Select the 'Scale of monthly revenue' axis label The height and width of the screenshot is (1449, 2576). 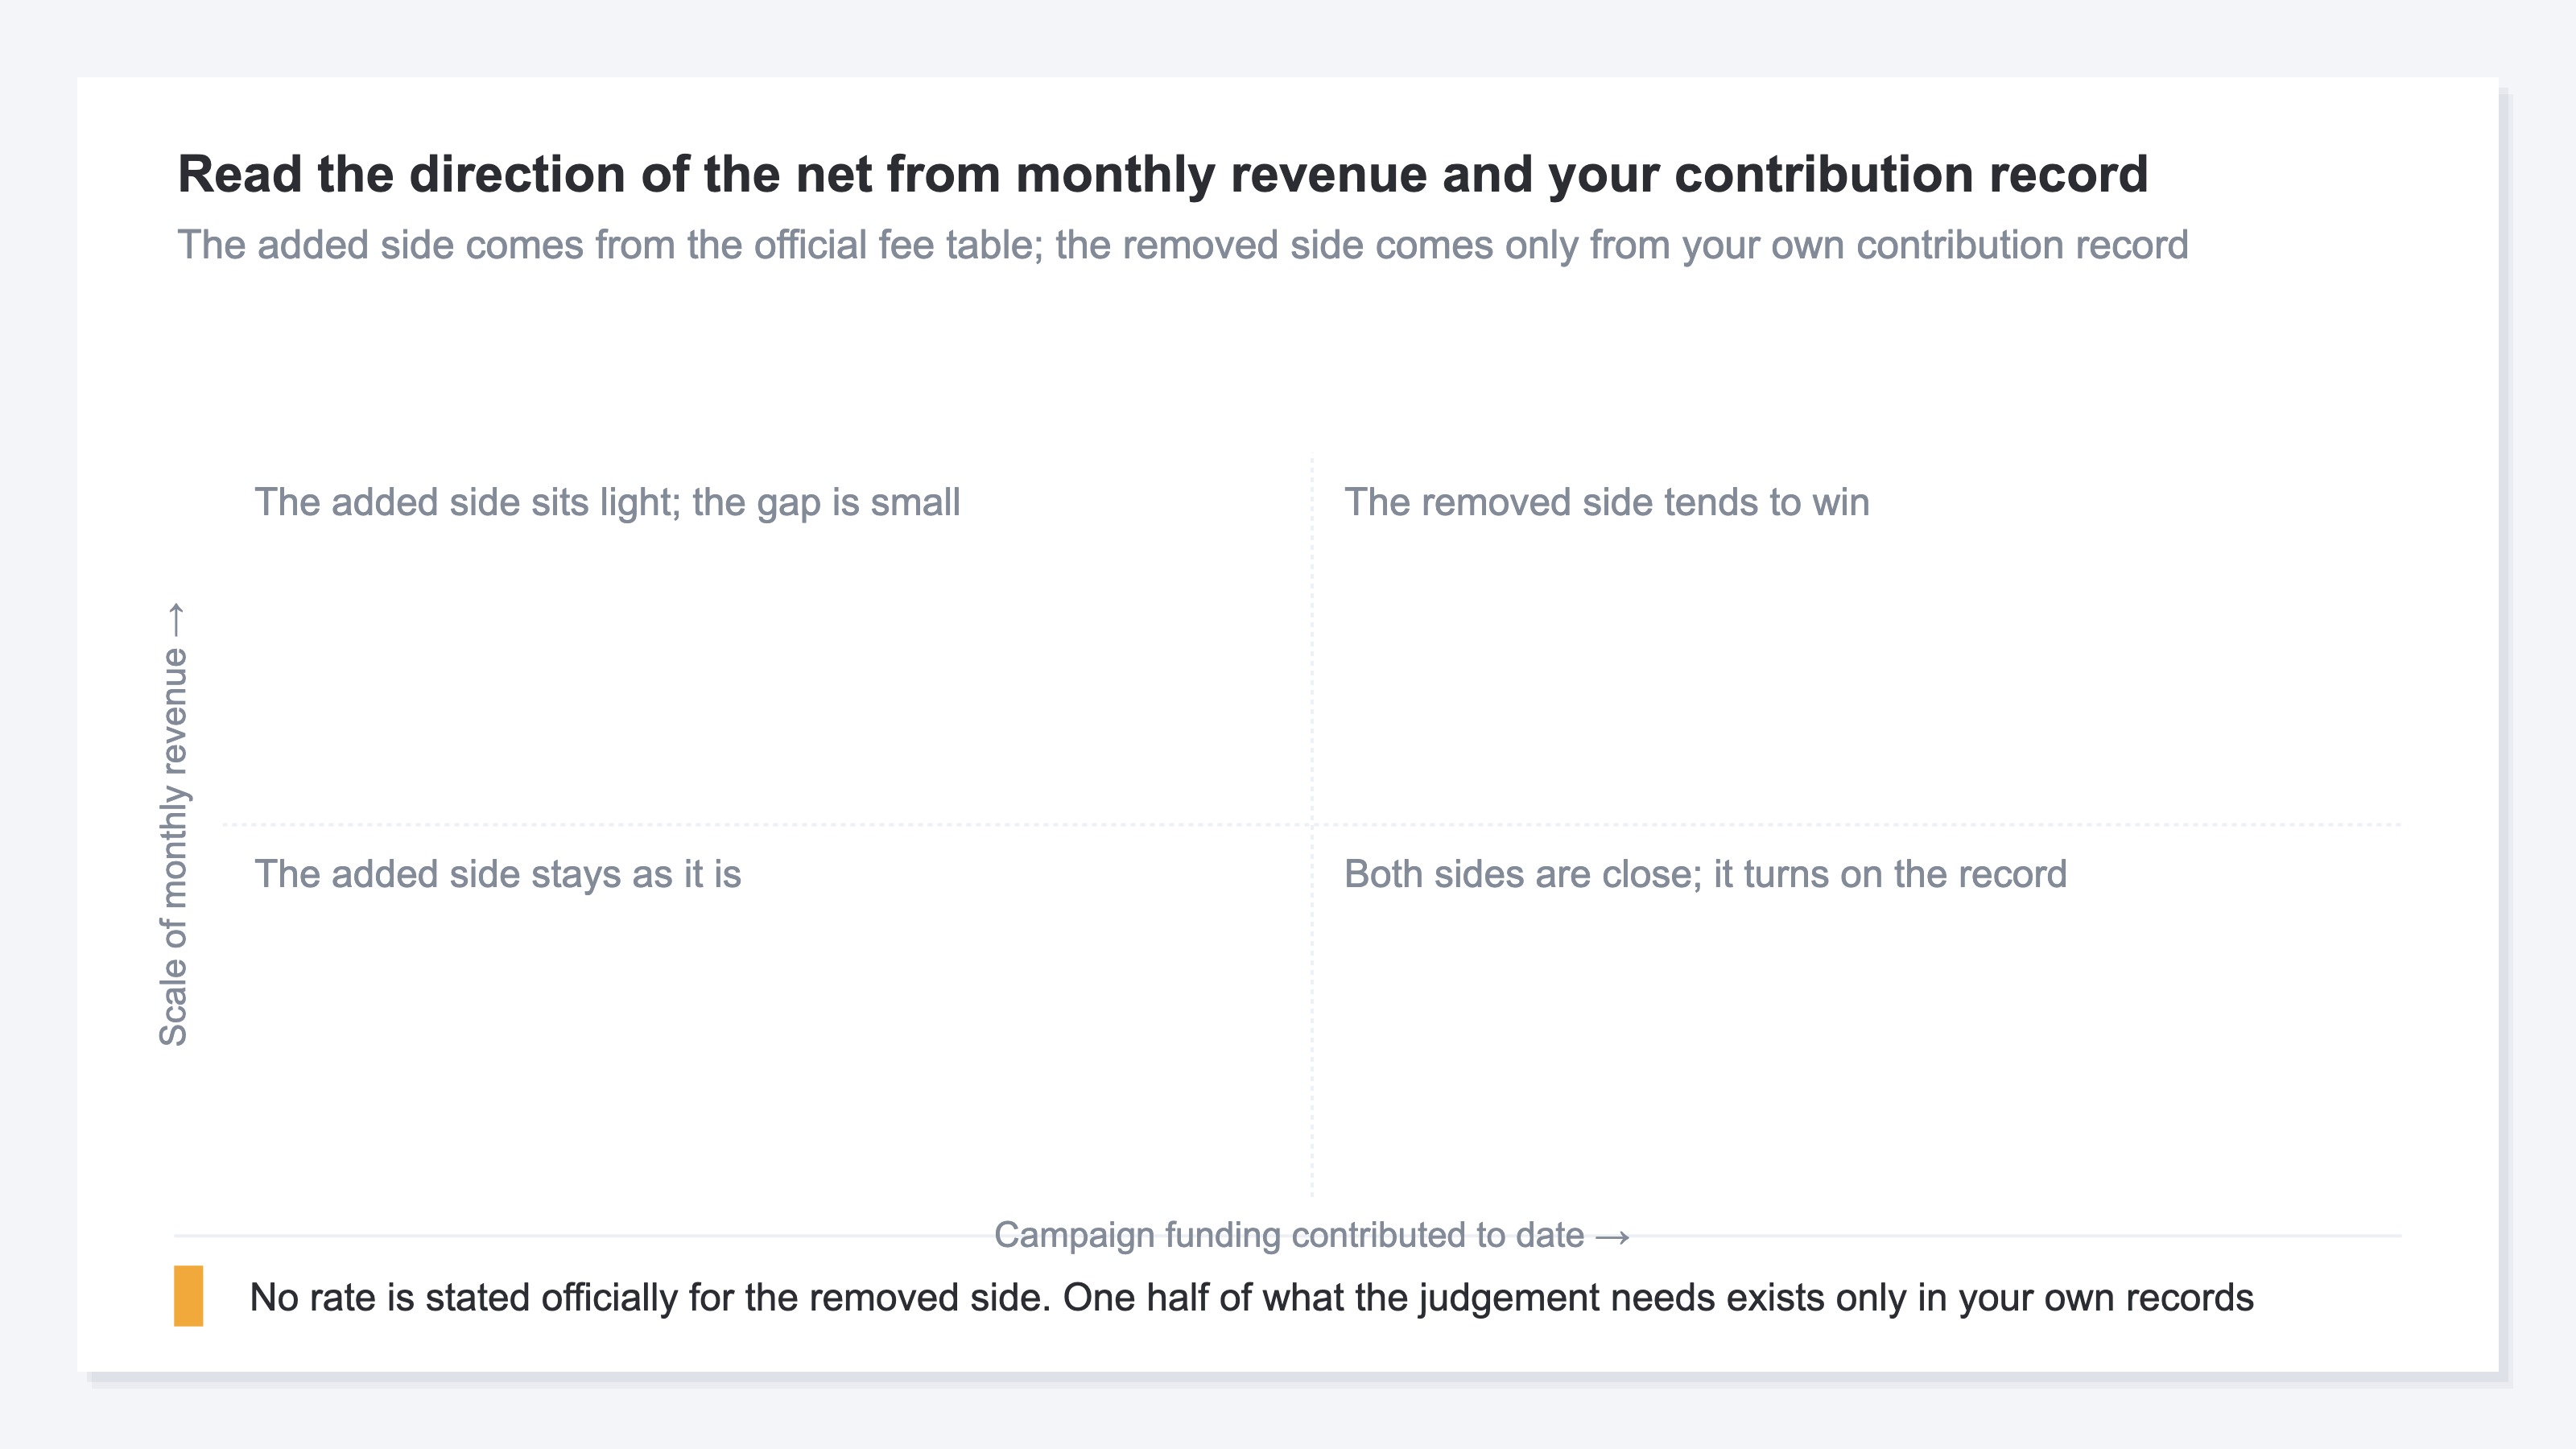point(174,846)
